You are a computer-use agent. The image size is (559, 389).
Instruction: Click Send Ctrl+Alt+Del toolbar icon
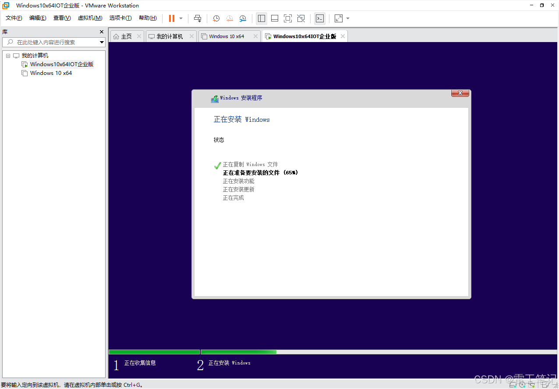(x=198, y=18)
